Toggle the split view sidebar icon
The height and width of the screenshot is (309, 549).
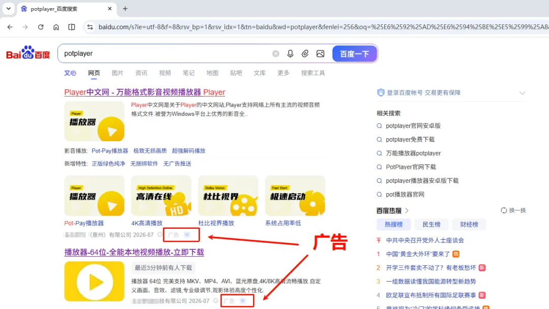72,27
